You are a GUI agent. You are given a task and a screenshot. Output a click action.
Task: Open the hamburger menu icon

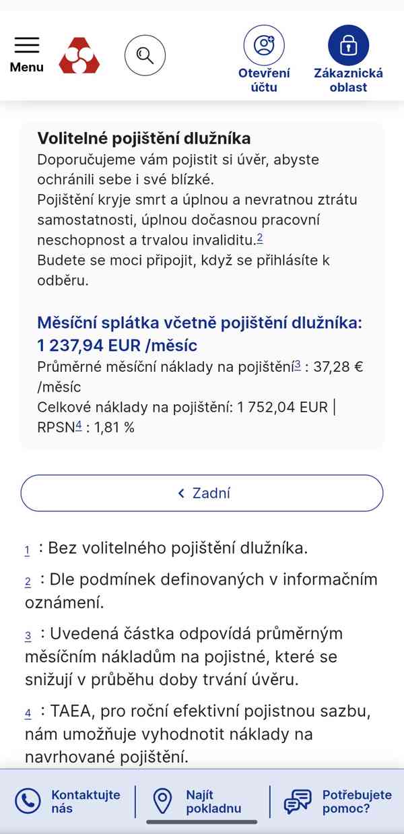[x=27, y=45]
